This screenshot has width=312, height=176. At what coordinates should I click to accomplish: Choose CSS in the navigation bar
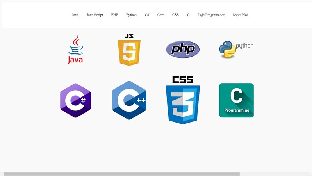(175, 15)
